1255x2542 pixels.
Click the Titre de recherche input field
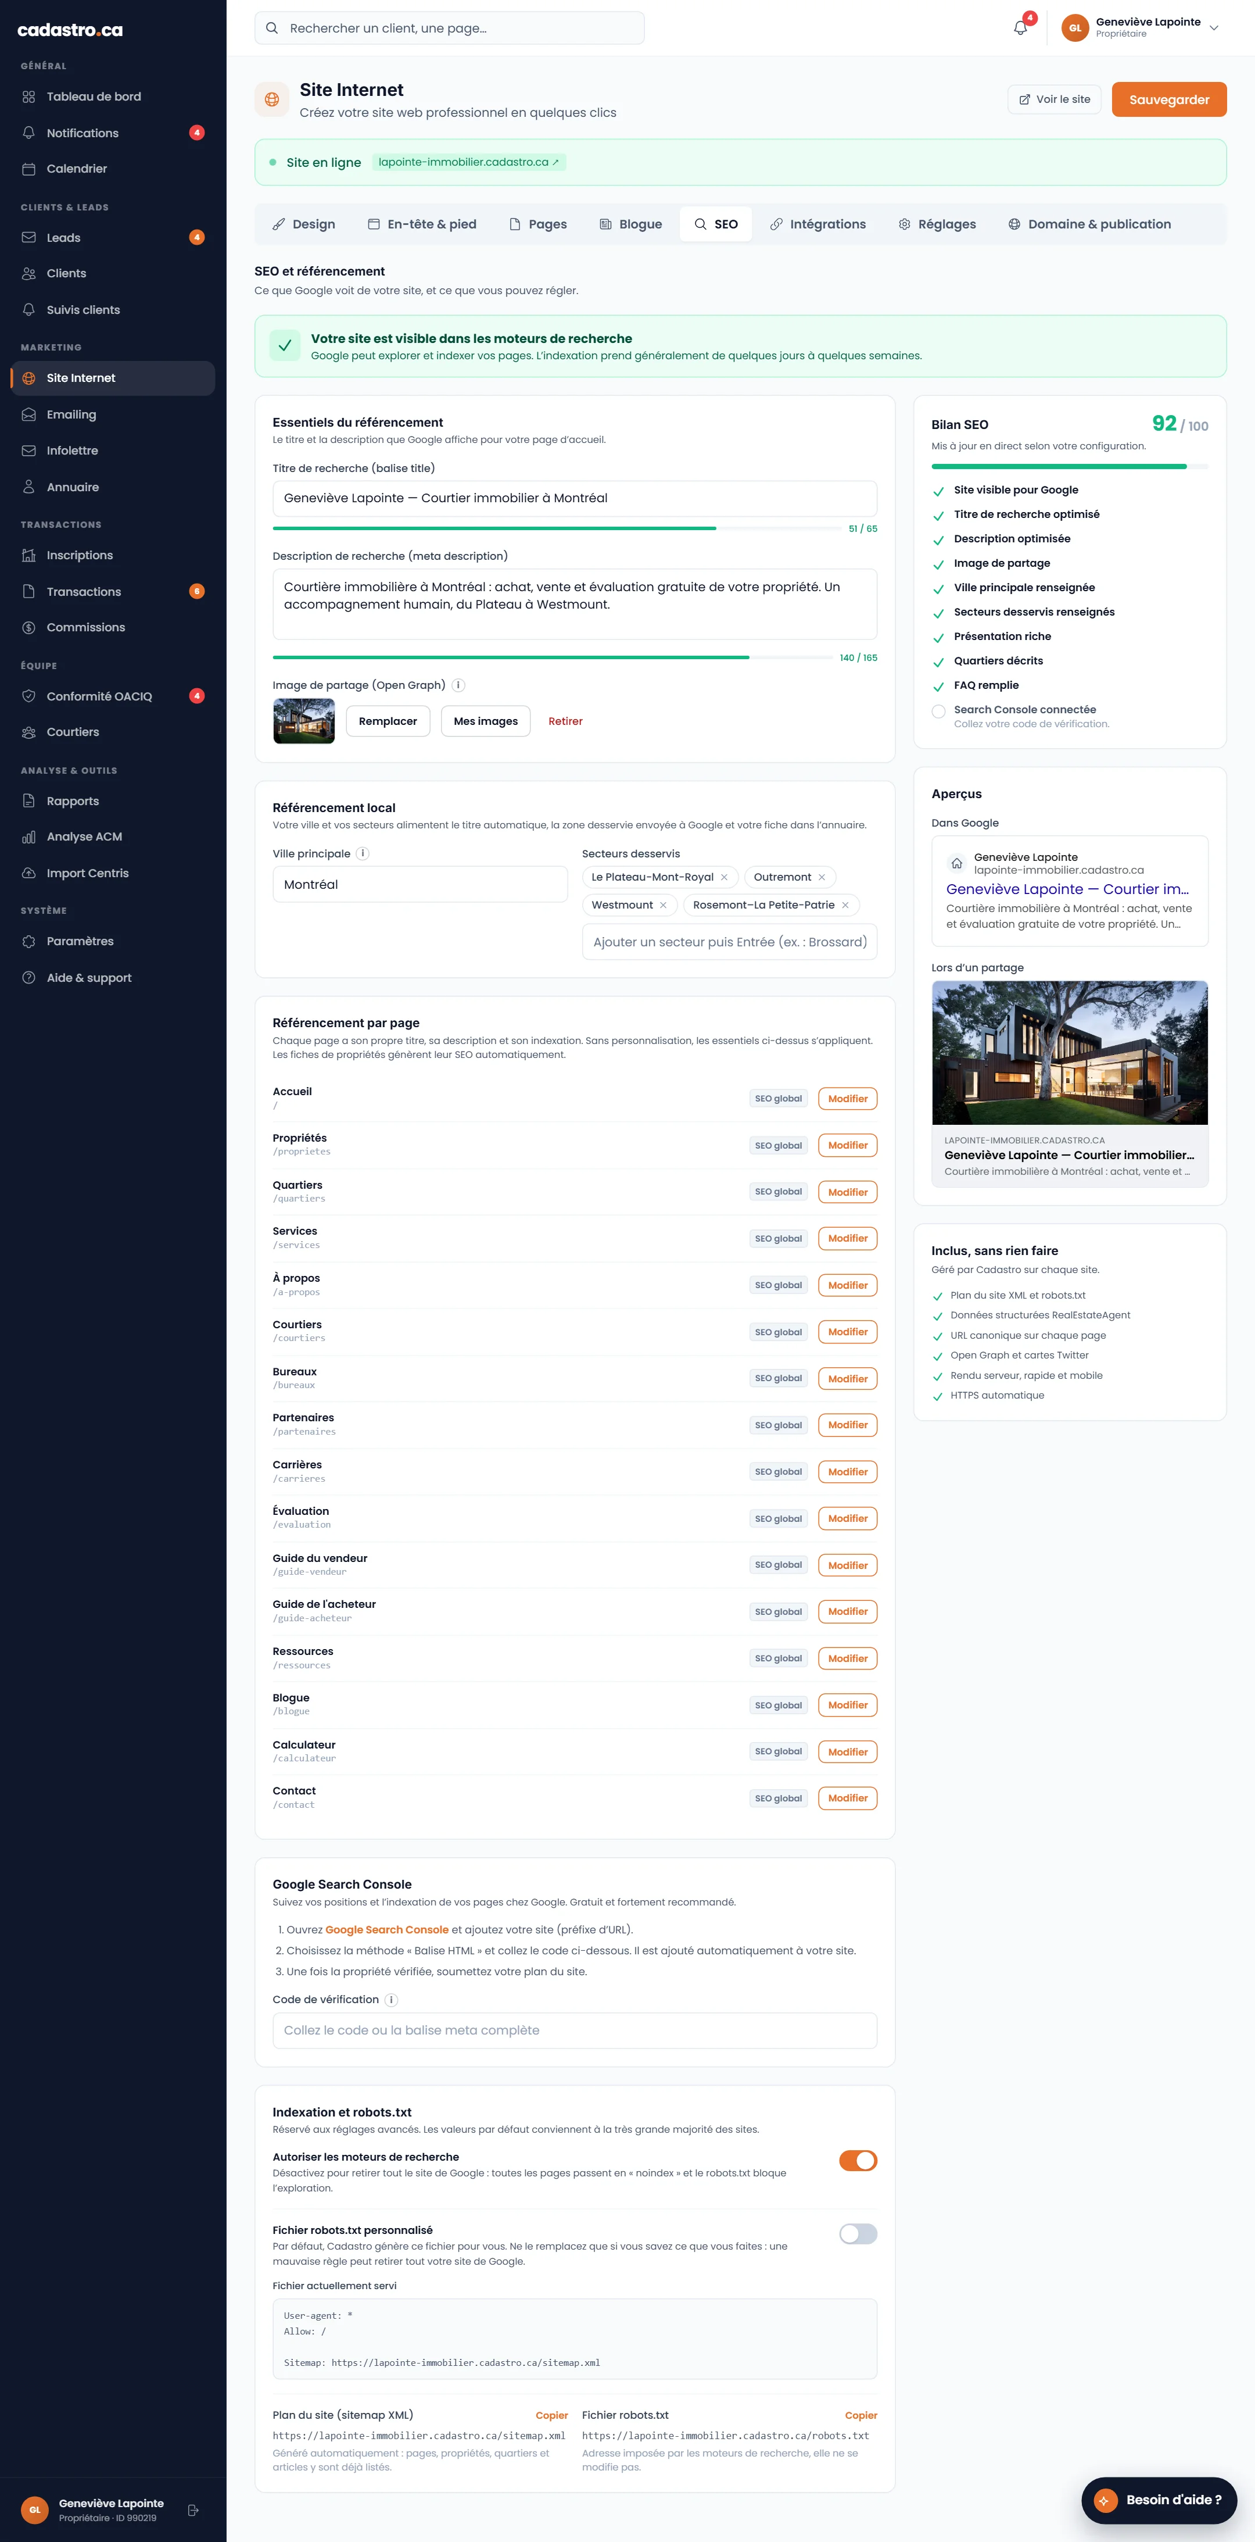[574, 498]
